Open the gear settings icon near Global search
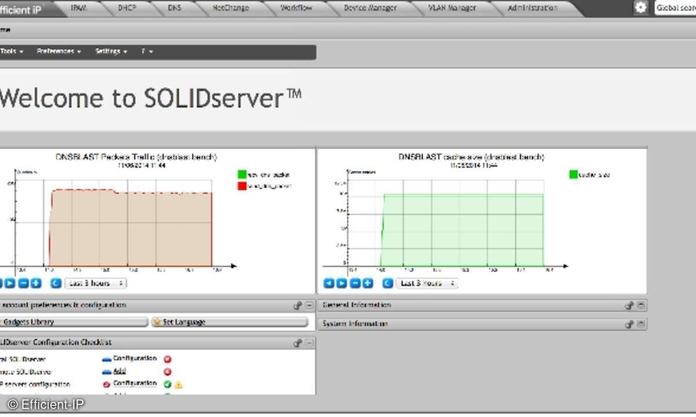This screenshot has width=696, height=417. point(640,8)
